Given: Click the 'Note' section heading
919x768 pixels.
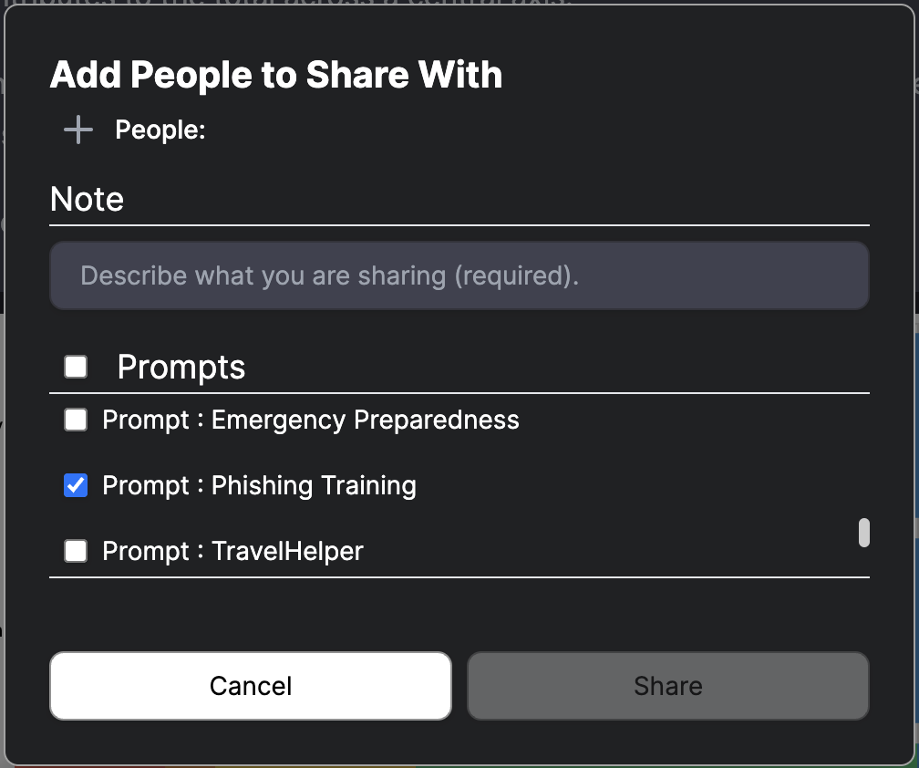Looking at the screenshot, I should [x=87, y=200].
